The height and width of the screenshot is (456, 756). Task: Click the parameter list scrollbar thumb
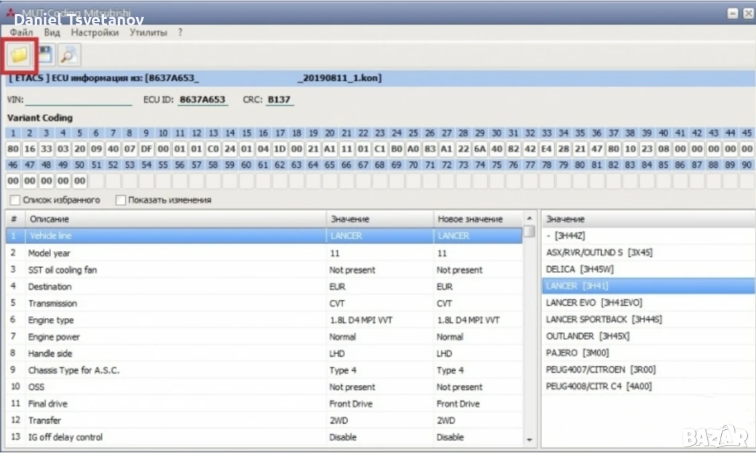[529, 231]
